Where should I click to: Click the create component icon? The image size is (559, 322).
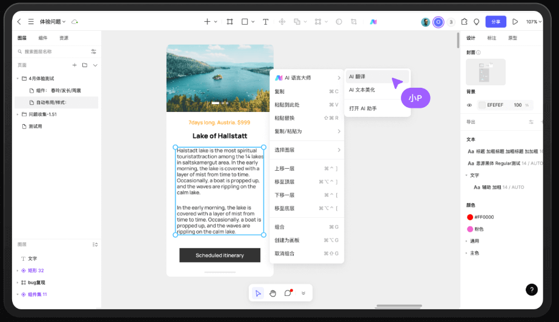[x=282, y=22]
